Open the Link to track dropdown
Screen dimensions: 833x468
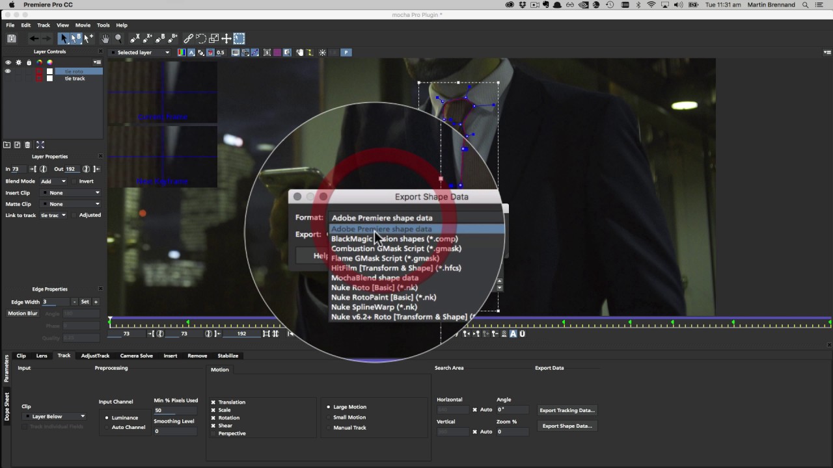click(x=53, y=215)
